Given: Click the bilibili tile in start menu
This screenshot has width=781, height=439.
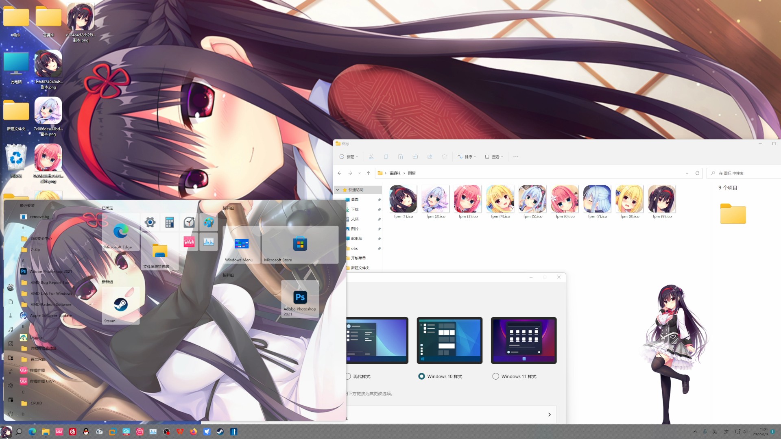Looking at the screenshot, I should 189,242.
